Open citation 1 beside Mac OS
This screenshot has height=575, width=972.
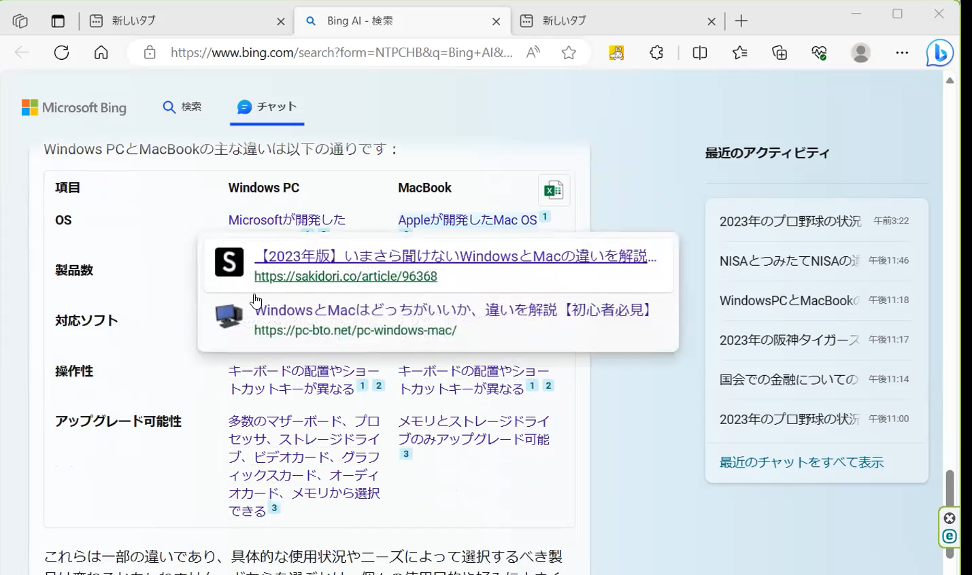coord(545,217)
